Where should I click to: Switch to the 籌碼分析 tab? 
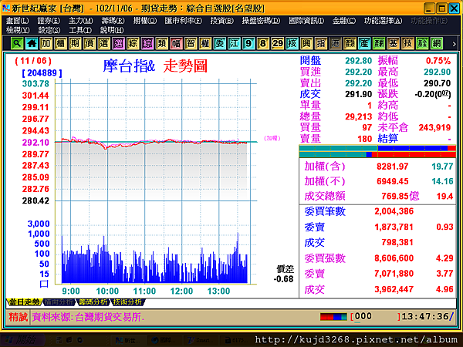(93, 302)
